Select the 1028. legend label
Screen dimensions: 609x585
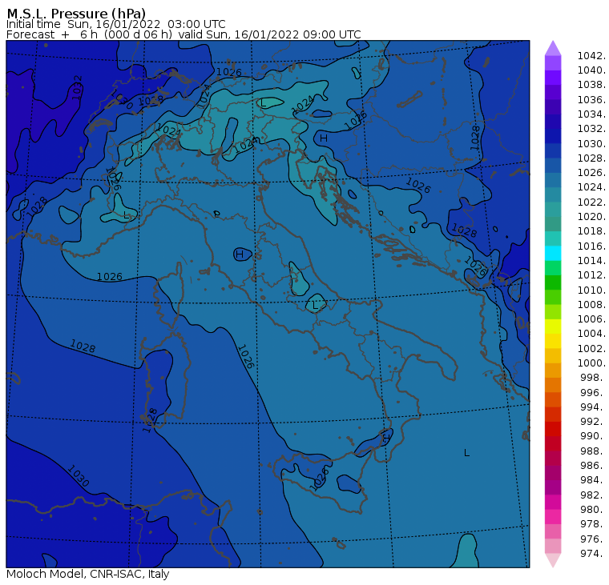tap(591, 158)
